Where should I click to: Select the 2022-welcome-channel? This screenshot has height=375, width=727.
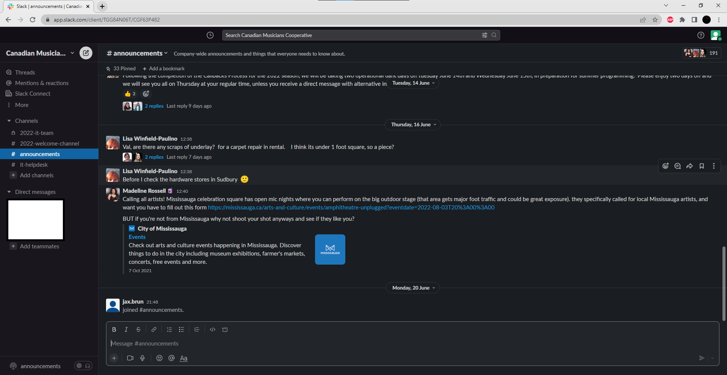pos(49,144)
